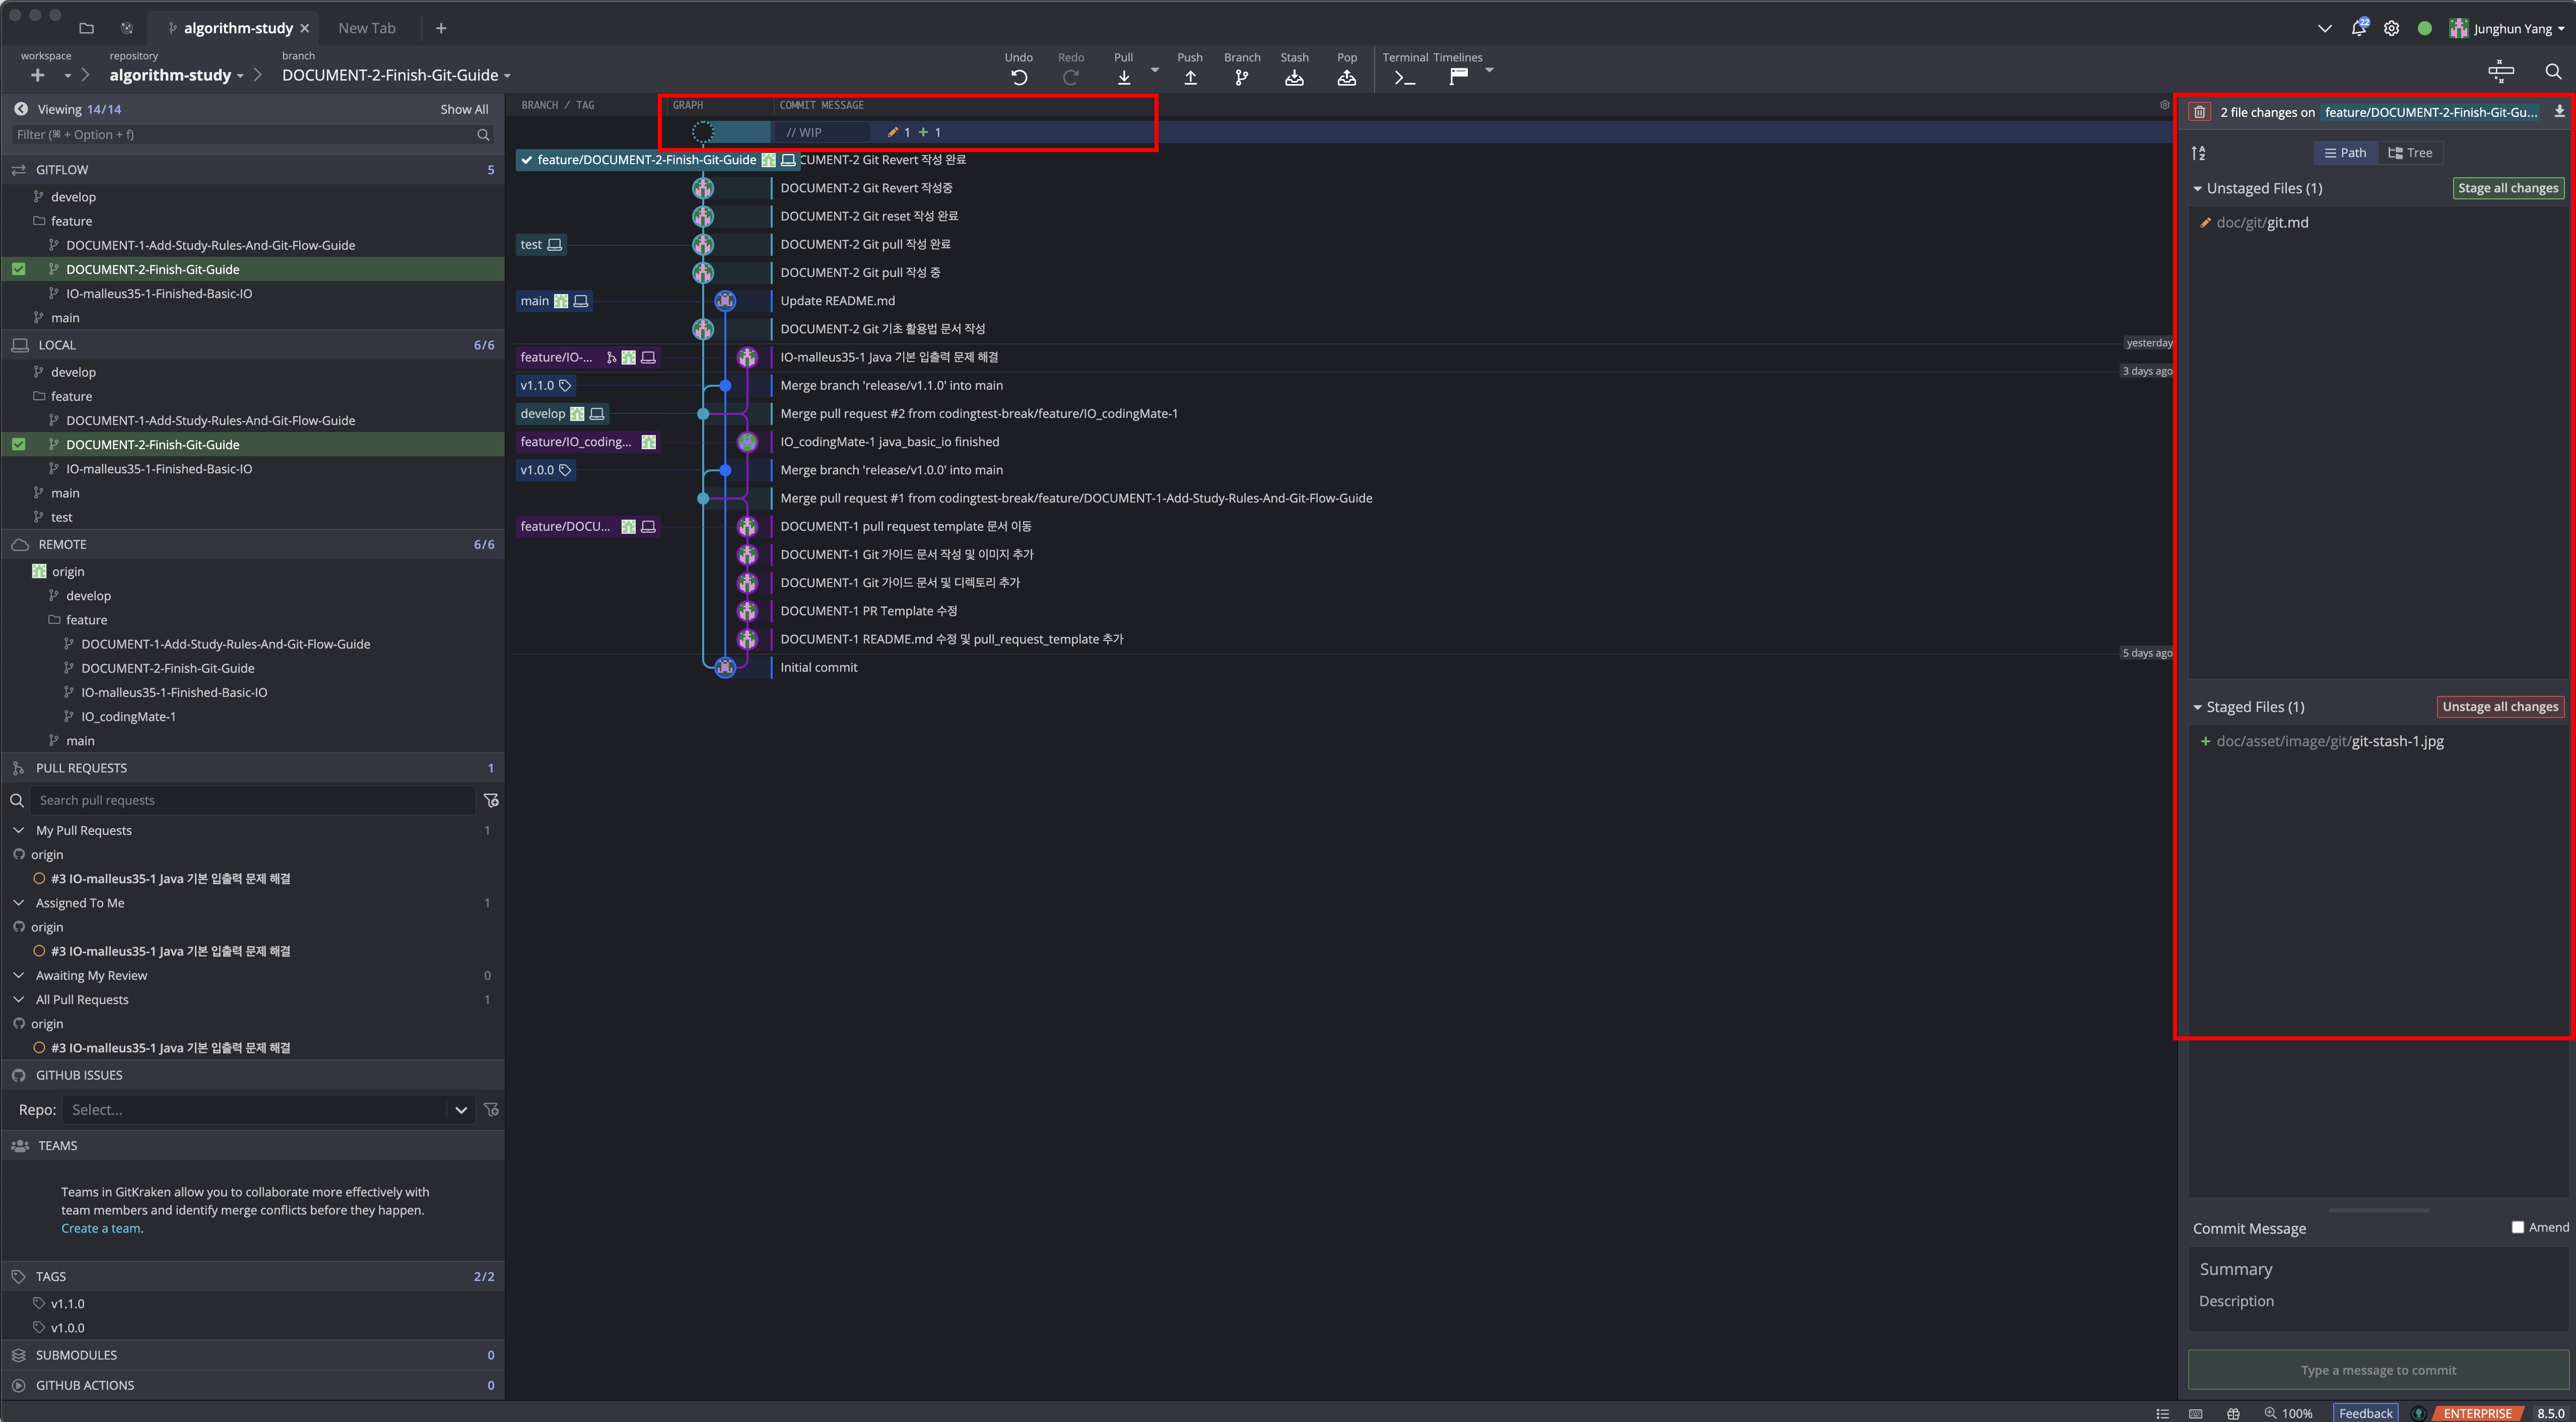Select staged file git-stash-1.jpg

pyautogui.click(x=2377, y=741)
